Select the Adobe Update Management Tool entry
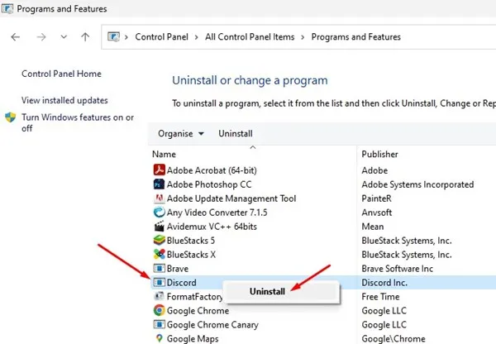496x344 pixels. tap(231, 198)
